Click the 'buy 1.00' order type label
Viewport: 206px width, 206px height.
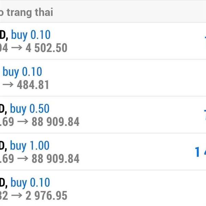coord(30,146)
